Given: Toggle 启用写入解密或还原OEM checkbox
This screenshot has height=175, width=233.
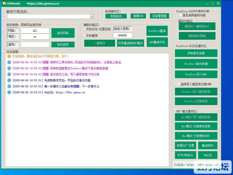Looking at the screenshot, I should [179, 84].
